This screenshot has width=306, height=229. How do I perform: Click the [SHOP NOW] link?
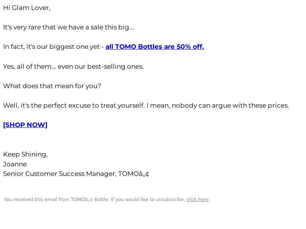(25, 125)
